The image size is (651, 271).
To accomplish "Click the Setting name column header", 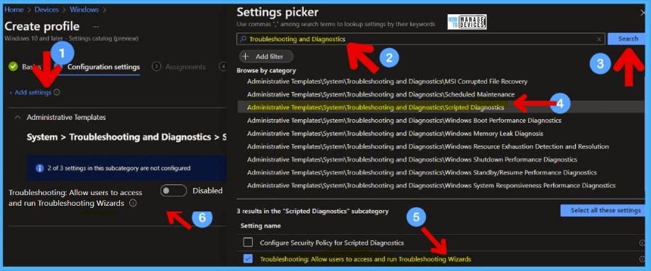I will point(261,226).
